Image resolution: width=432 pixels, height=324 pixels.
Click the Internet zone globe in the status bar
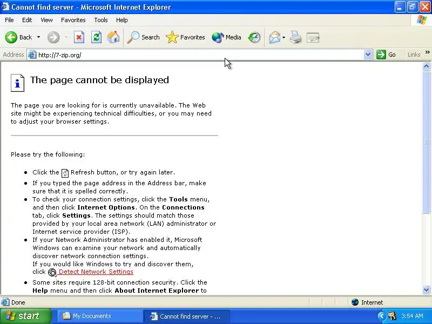pos(355,302)
